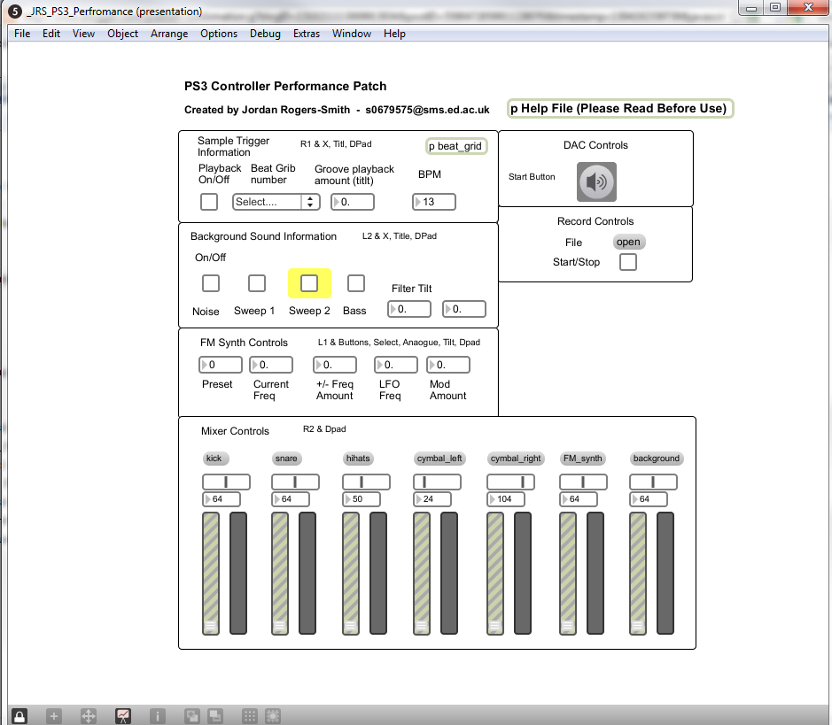Image resolution: width=832 pixels, height=725 pixels.
Task: Open the p beat_grid subpatcher
Action: point(456,146)
